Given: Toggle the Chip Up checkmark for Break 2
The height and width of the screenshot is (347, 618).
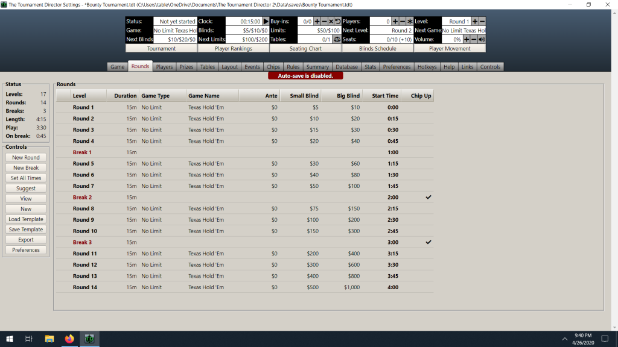Looking at the screenshot, I should pyautogui.click(x=428, y=197).
